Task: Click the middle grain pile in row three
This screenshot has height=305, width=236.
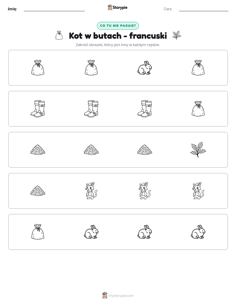Action: [x=91, y=150]
